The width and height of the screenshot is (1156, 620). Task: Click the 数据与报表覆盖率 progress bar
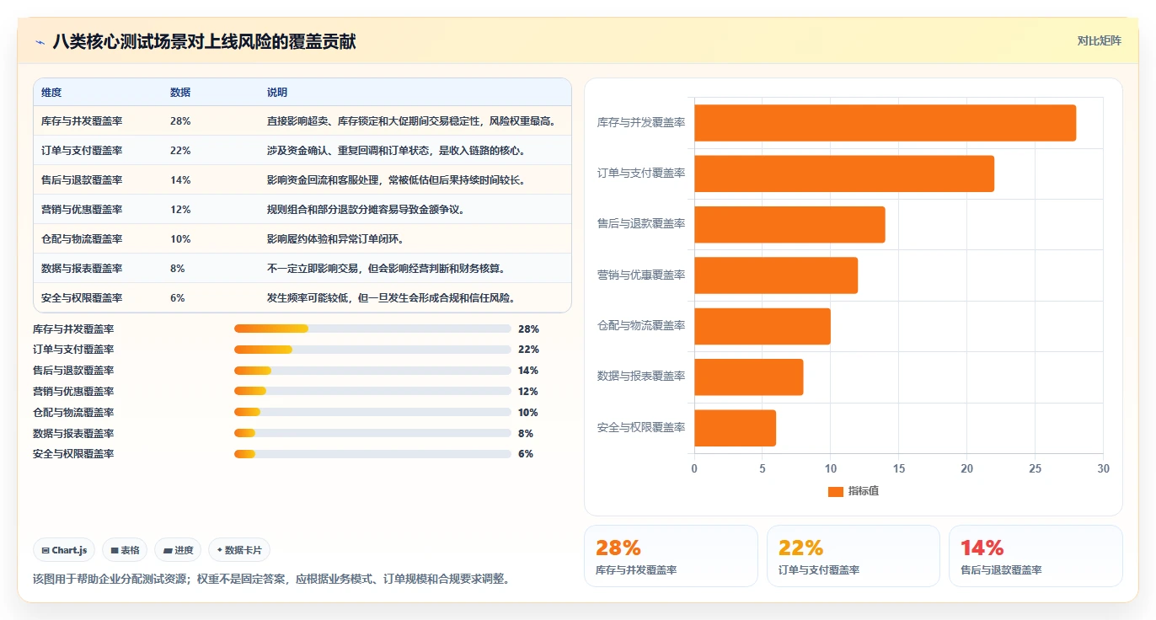click(372, 433)
